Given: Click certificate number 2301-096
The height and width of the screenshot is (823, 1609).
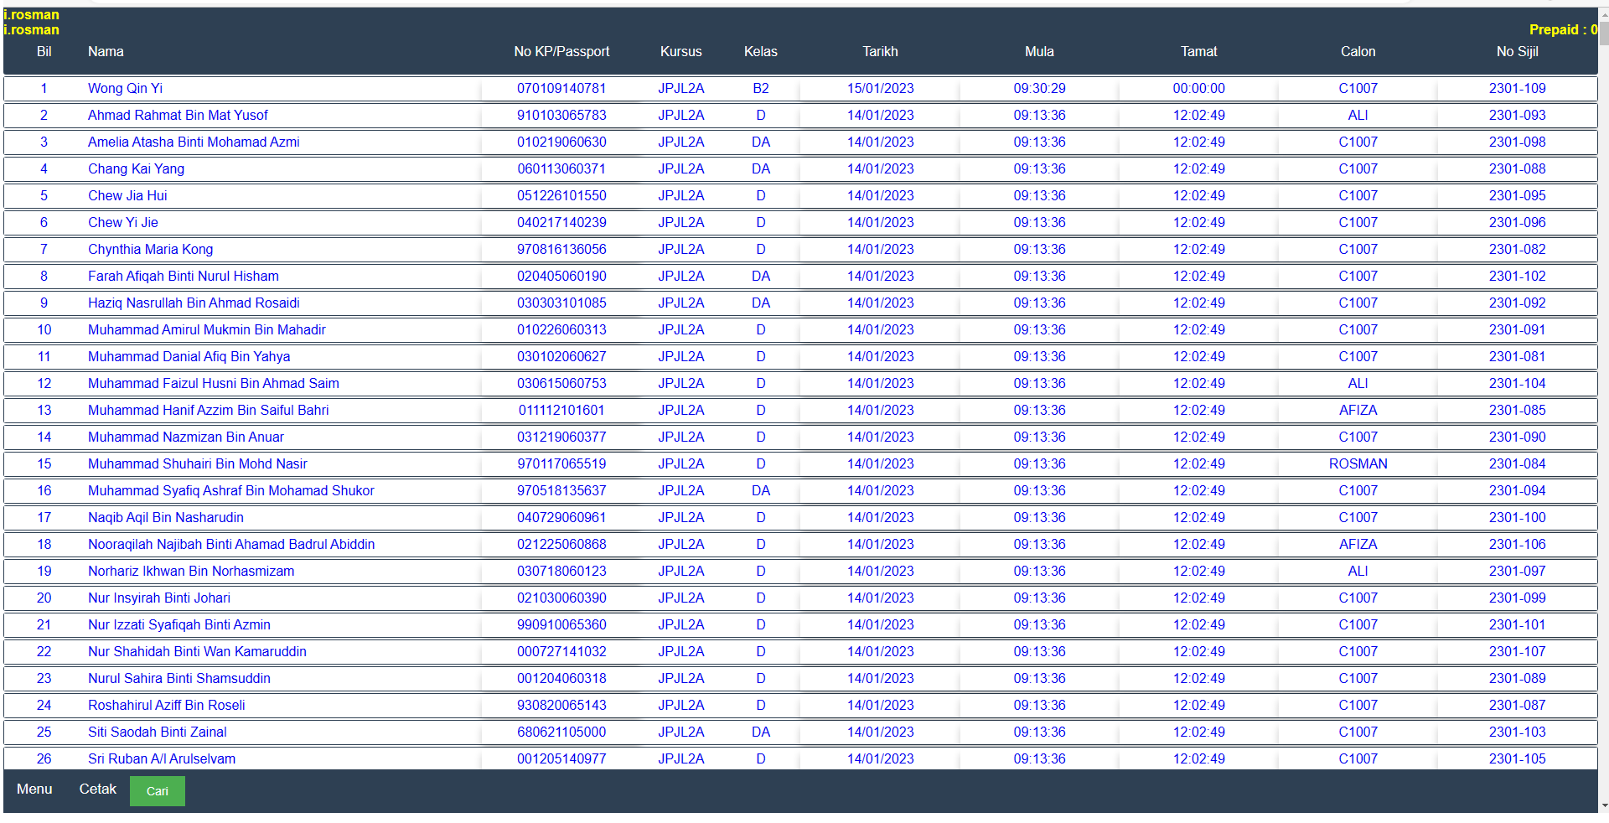Looking at the screenshot, I should click(1517, 223).
